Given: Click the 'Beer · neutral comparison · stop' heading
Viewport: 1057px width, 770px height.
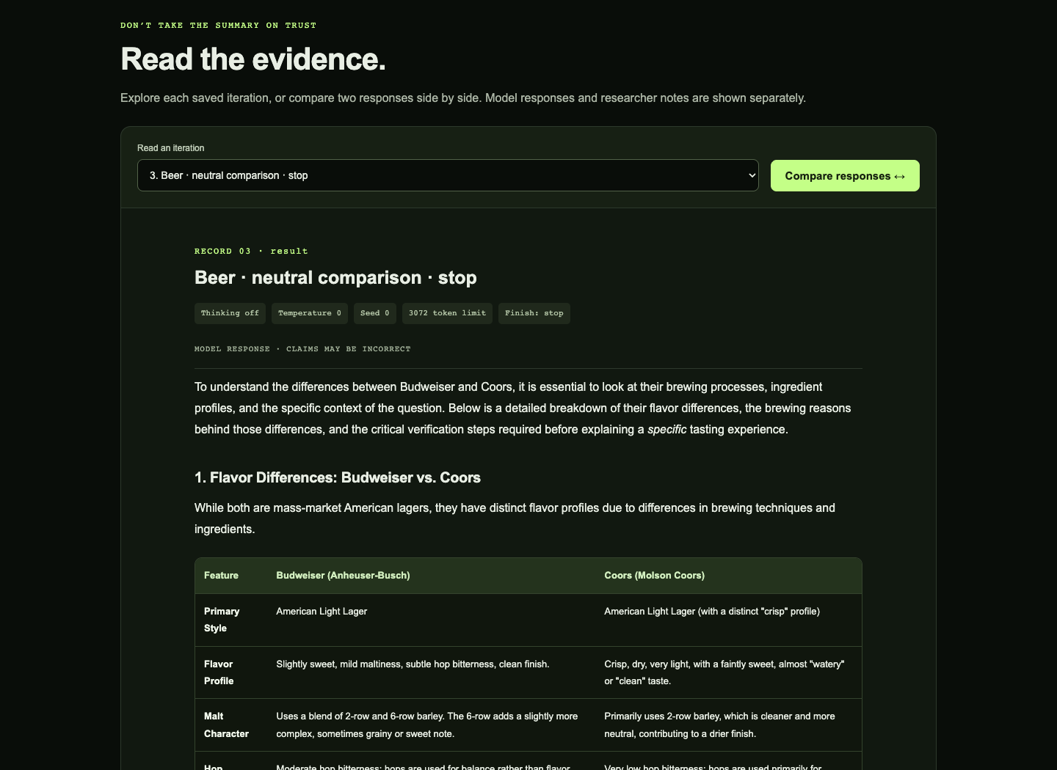Looking at the screenshot, I should (335, 278).
